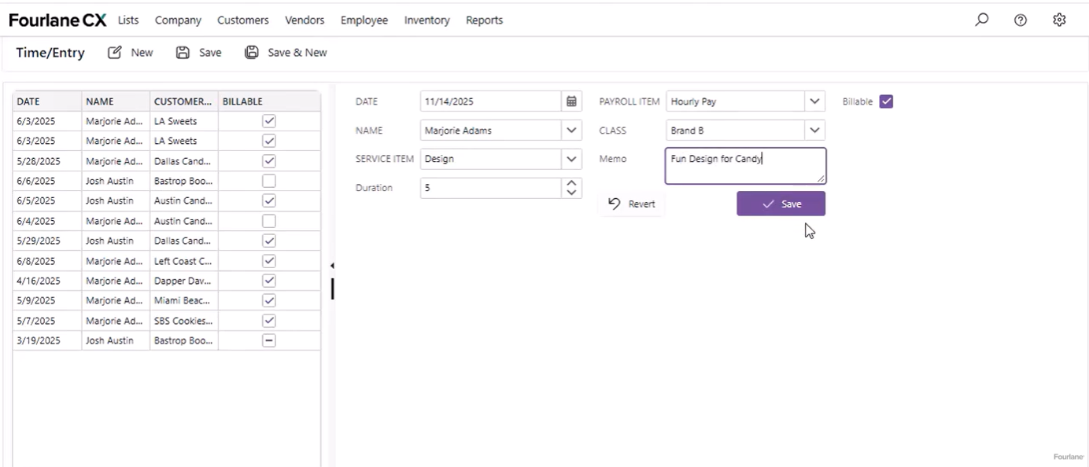
Task: Open the Reports menu
Action: [484, 20]
